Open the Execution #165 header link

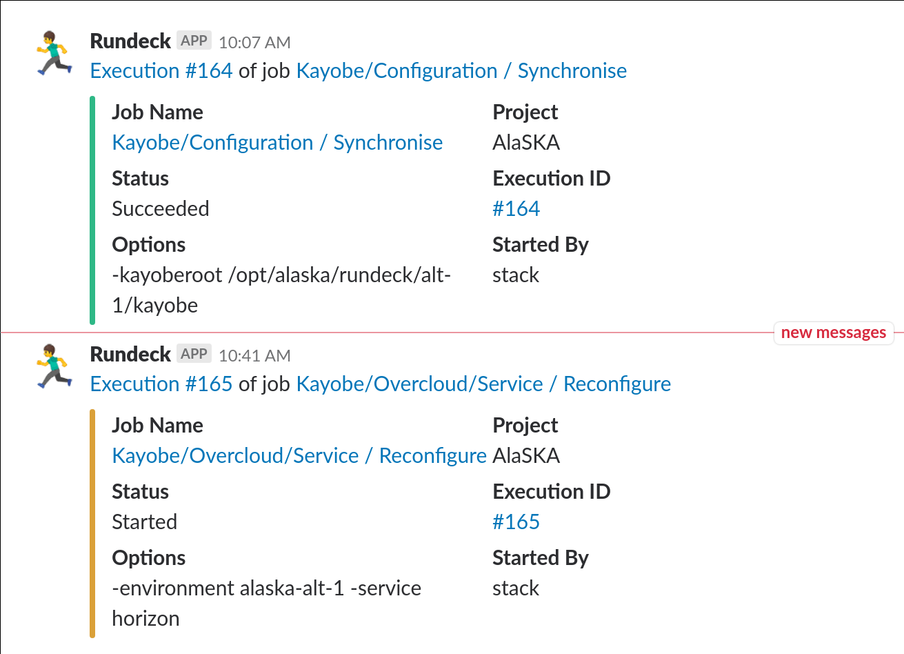pyautogui.click(x=161, y=384)
